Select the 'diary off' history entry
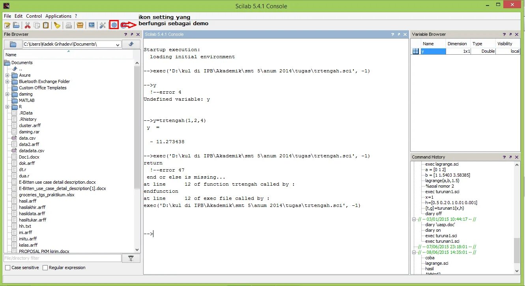The height and width of the screenshot is (286, 525). pos(433,214)
